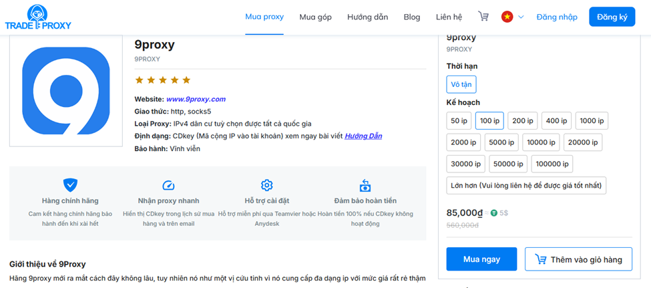
Task: Click the Trade Proxy logo
Action: (x=38, y=18)
